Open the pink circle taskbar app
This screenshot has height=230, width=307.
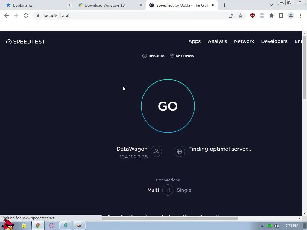[x=52, y=226]
